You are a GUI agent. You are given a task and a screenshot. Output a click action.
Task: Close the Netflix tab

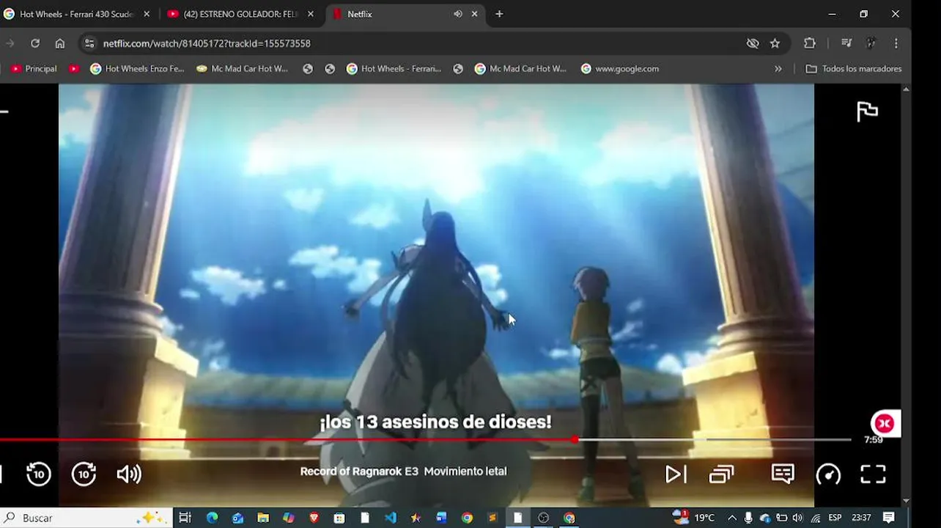[474, 14]
